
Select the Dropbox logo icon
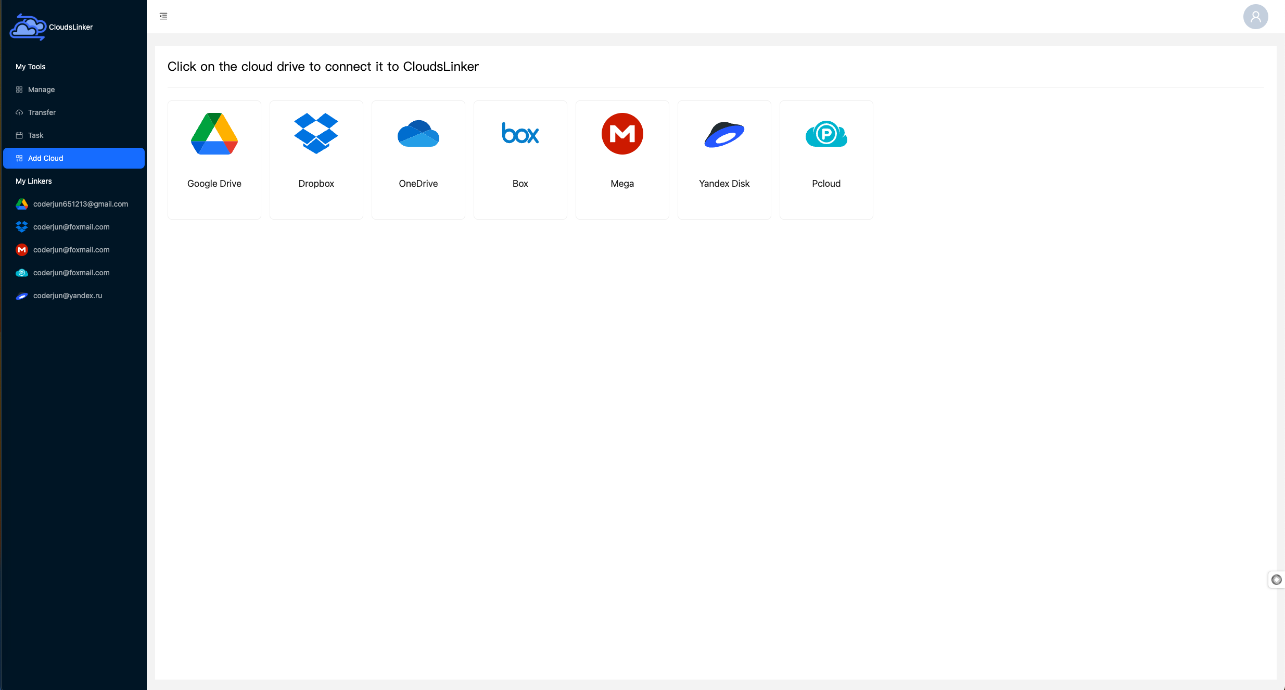point(316,133)
